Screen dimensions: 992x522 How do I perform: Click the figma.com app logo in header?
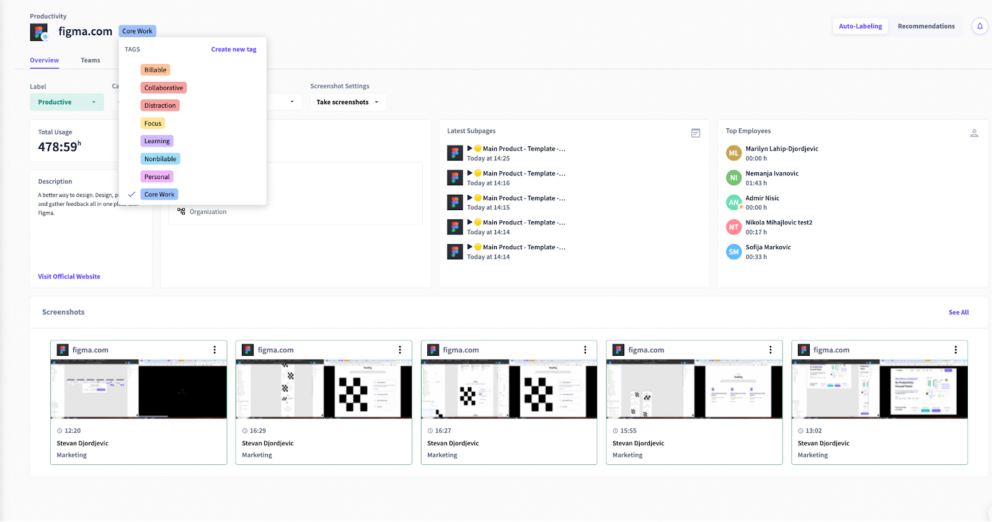tap(39, 32)
